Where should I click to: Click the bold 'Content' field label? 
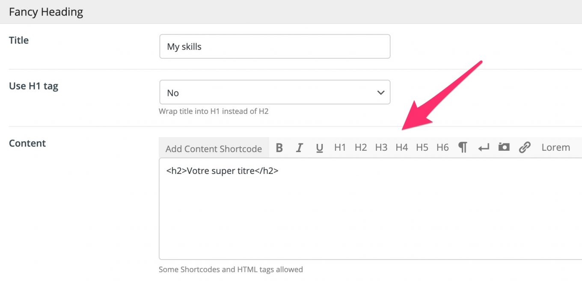[x=27, y=143]
